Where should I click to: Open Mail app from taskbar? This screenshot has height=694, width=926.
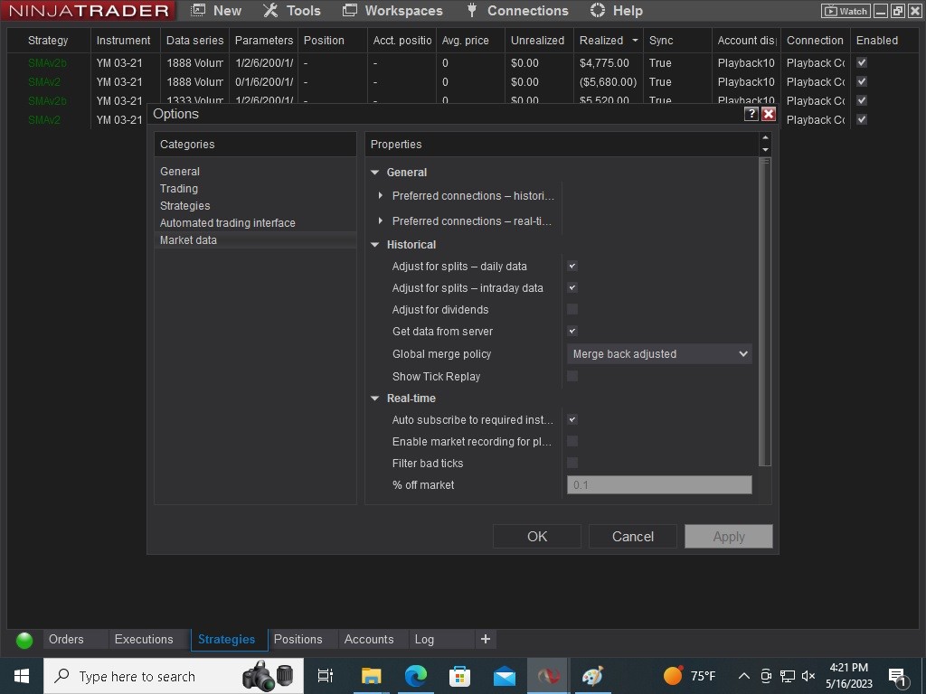pyautogui.click(x=505, y=676)
